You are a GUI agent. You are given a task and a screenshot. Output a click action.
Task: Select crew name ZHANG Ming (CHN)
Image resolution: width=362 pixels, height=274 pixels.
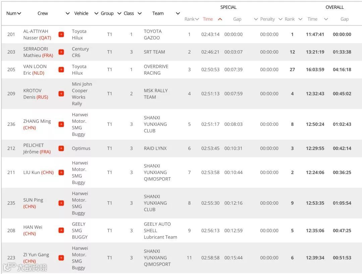[37, 124]
